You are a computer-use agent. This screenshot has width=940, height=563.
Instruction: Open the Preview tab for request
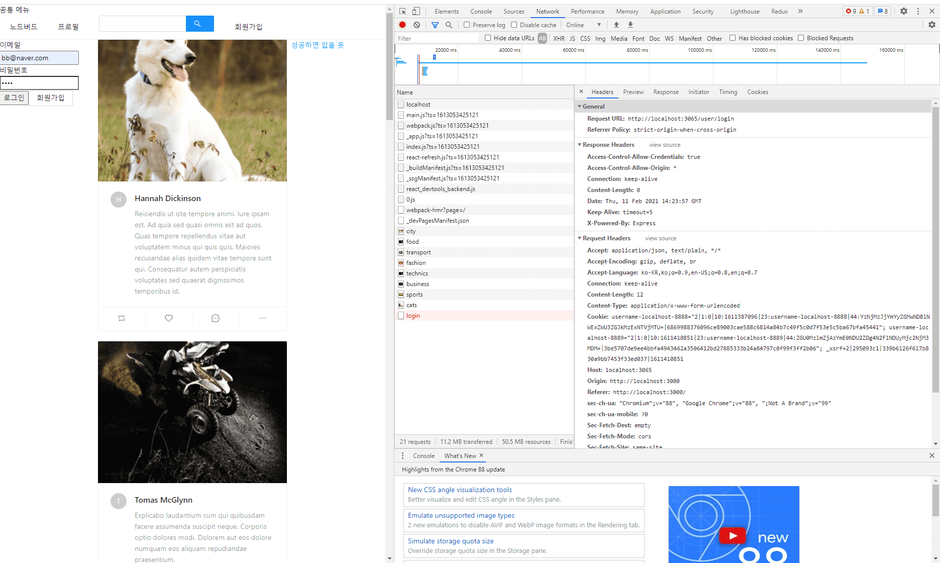(633, 92)
